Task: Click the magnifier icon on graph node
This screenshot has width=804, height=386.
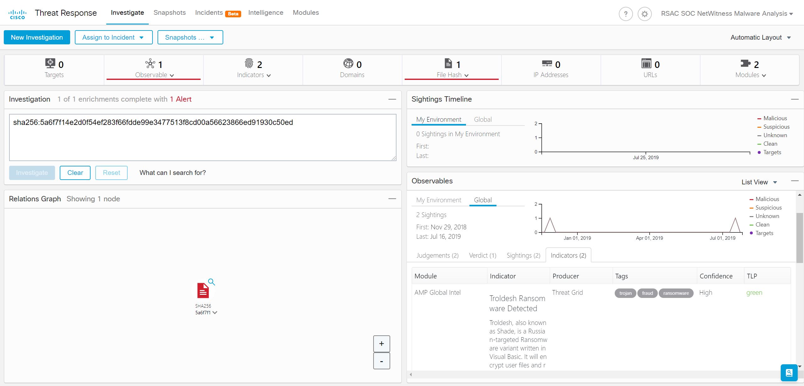Action: (x=212, y=282)
